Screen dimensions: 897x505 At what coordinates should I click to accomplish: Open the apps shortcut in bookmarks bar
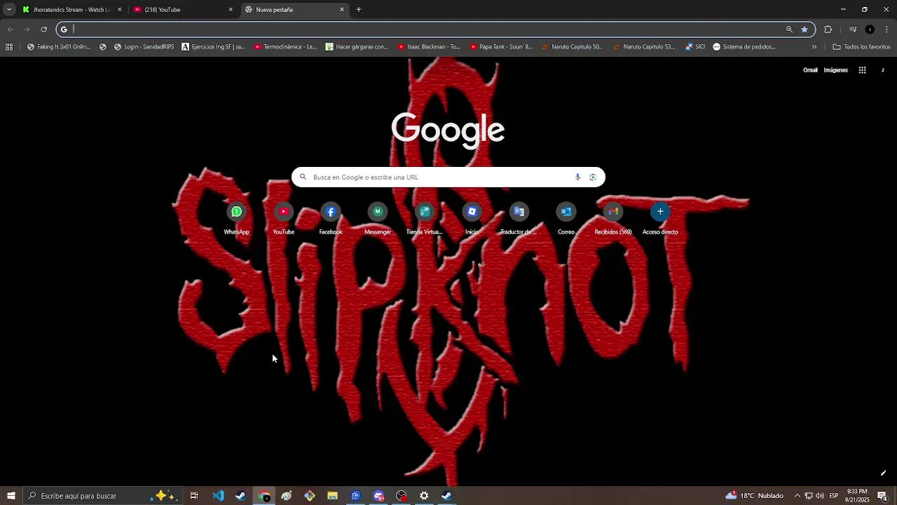9,47
